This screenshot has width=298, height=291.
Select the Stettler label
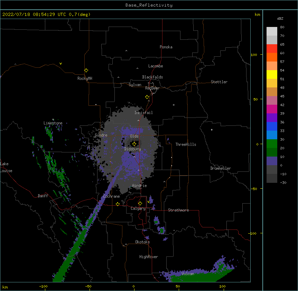[x=219, y=82]
